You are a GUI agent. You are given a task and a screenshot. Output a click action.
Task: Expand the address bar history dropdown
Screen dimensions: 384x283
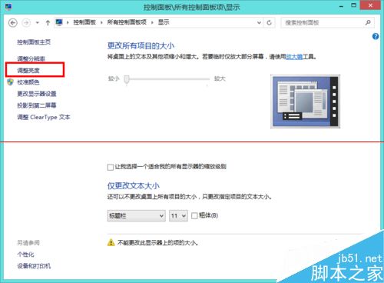[259, 22]
